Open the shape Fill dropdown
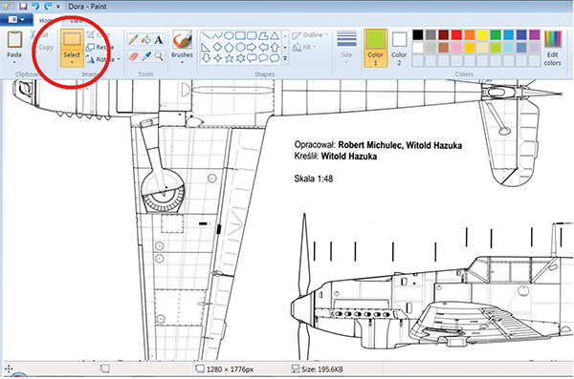Image resolution: width=574 pixels, height=379 pixels. 304,47
